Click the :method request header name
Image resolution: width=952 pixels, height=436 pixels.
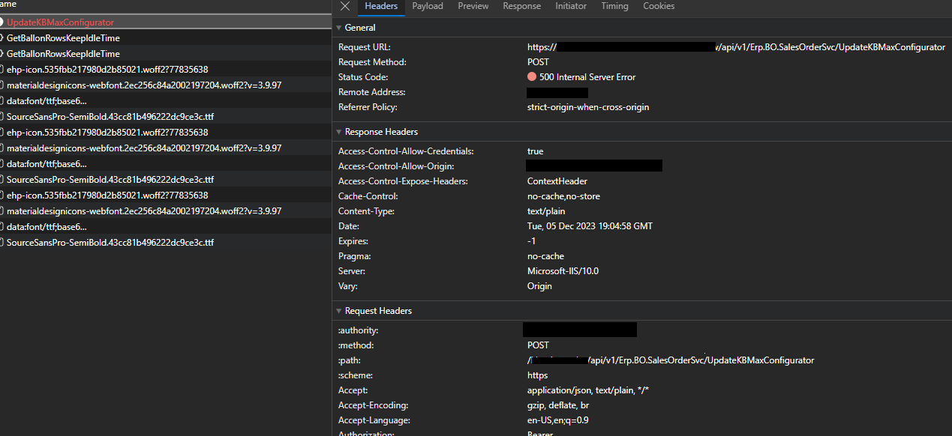tap(356, 345)
